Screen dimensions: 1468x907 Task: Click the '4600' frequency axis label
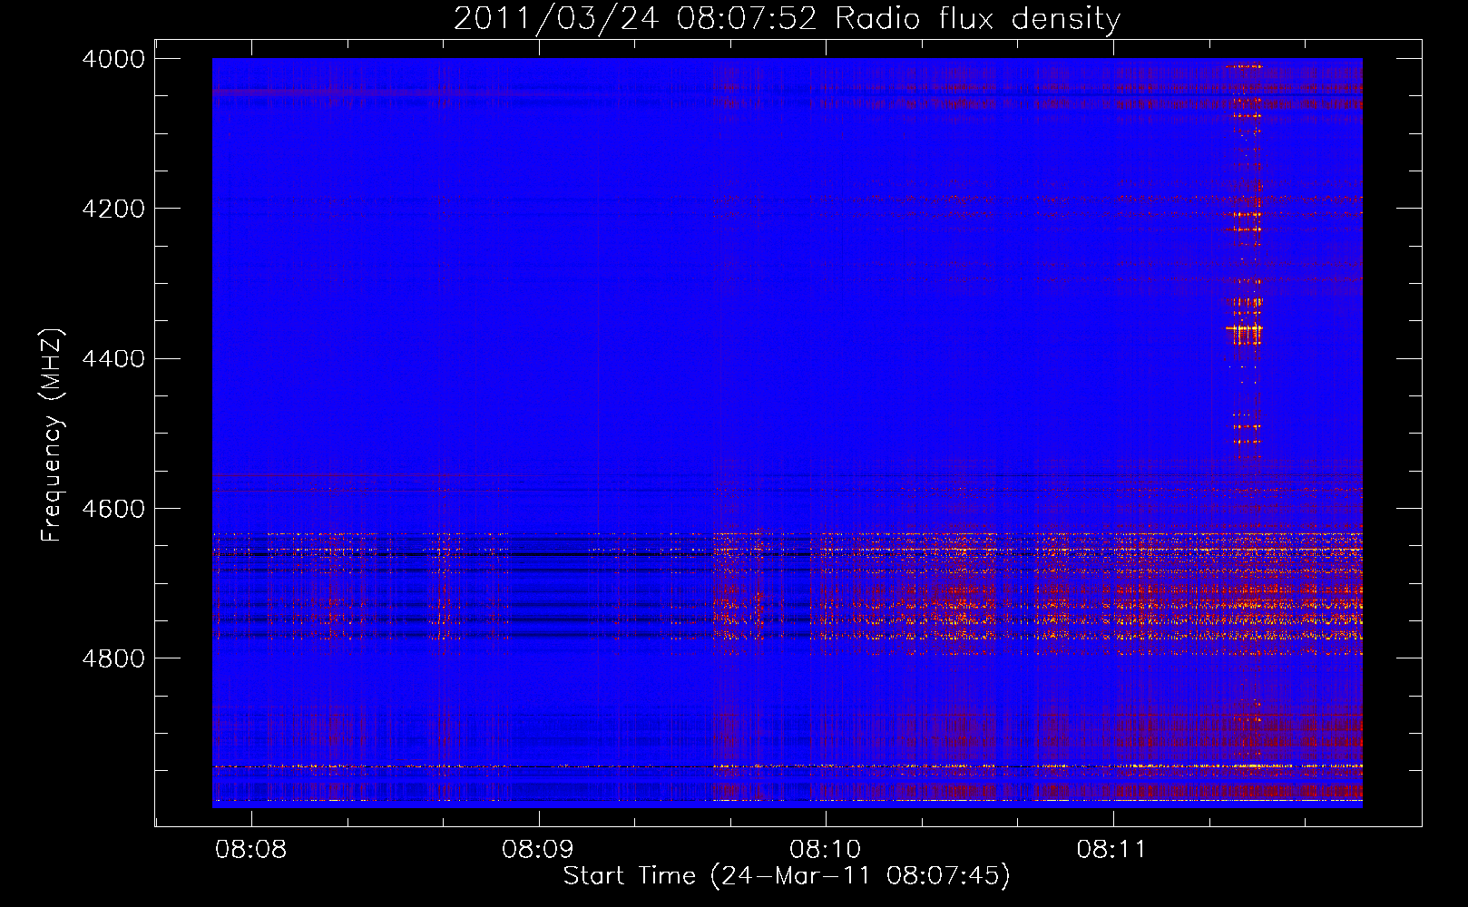tap(113, 509)
